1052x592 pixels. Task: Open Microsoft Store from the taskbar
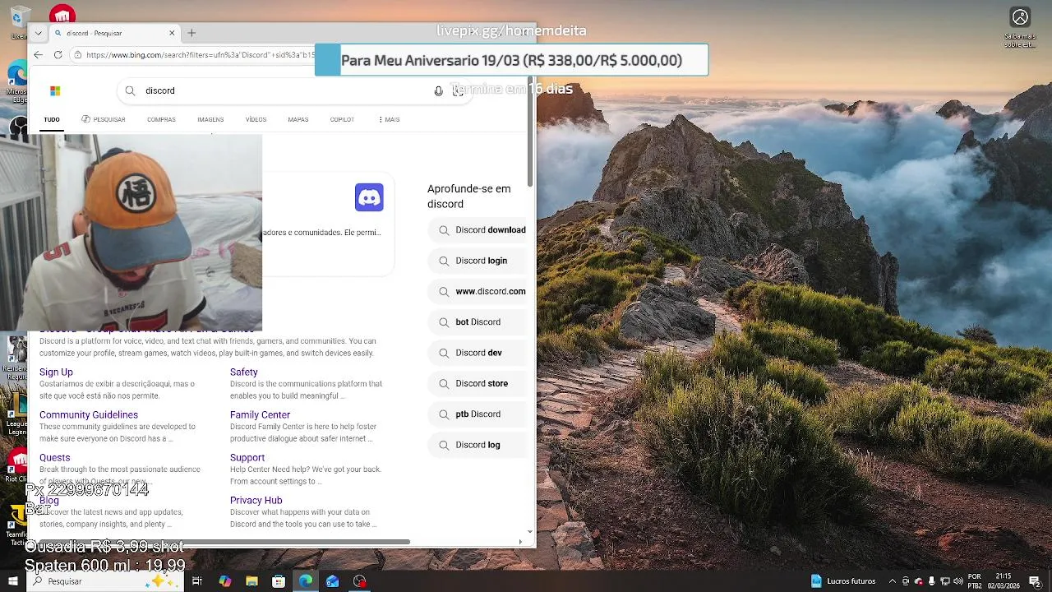click(279, 581)
